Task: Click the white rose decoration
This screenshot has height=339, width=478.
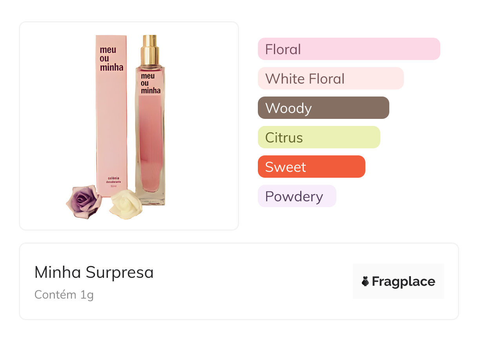Action: (x=123, y=204)
